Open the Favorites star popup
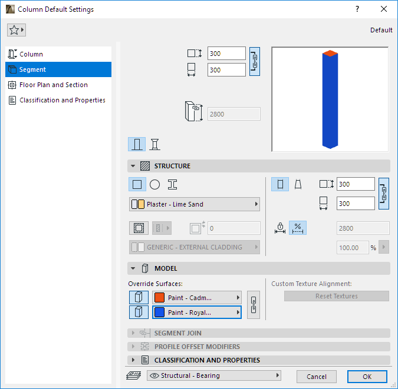 (17, 30)
